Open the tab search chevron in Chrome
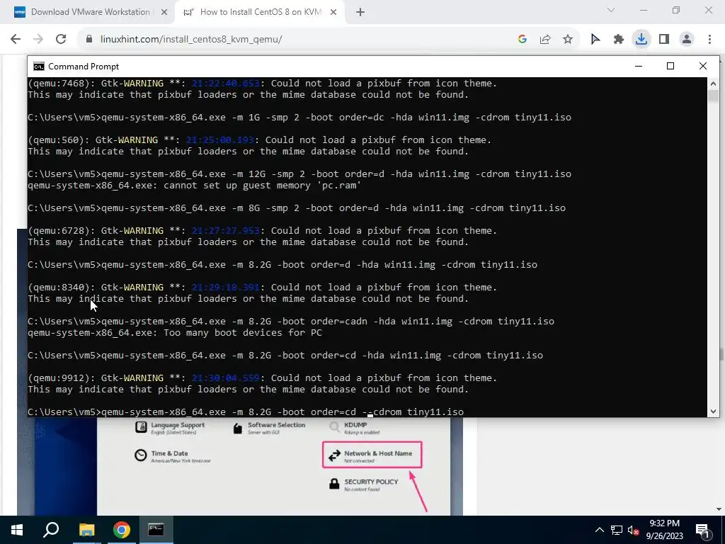The width and height of the screenshot is (725, 544). pyautogui.click(x=611, y=10)
